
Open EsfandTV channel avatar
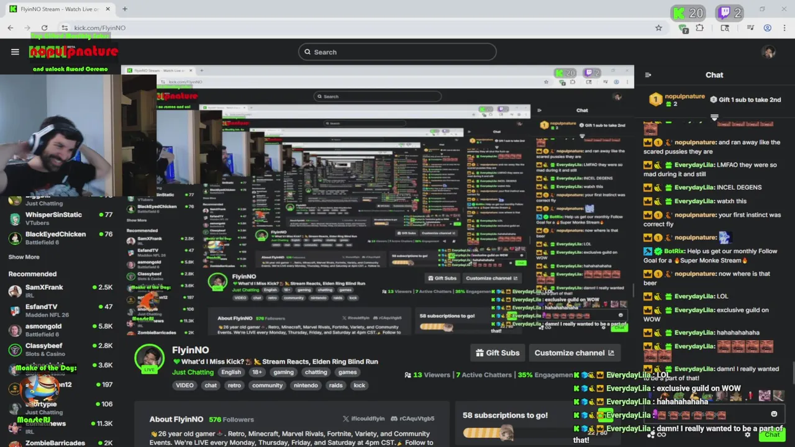click(15, 310)
